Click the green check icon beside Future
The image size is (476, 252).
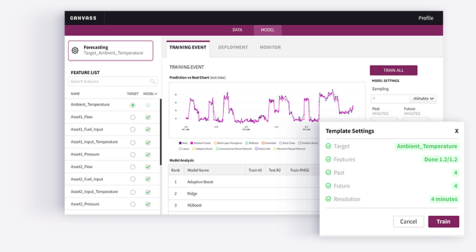click(x=328, y=186)
